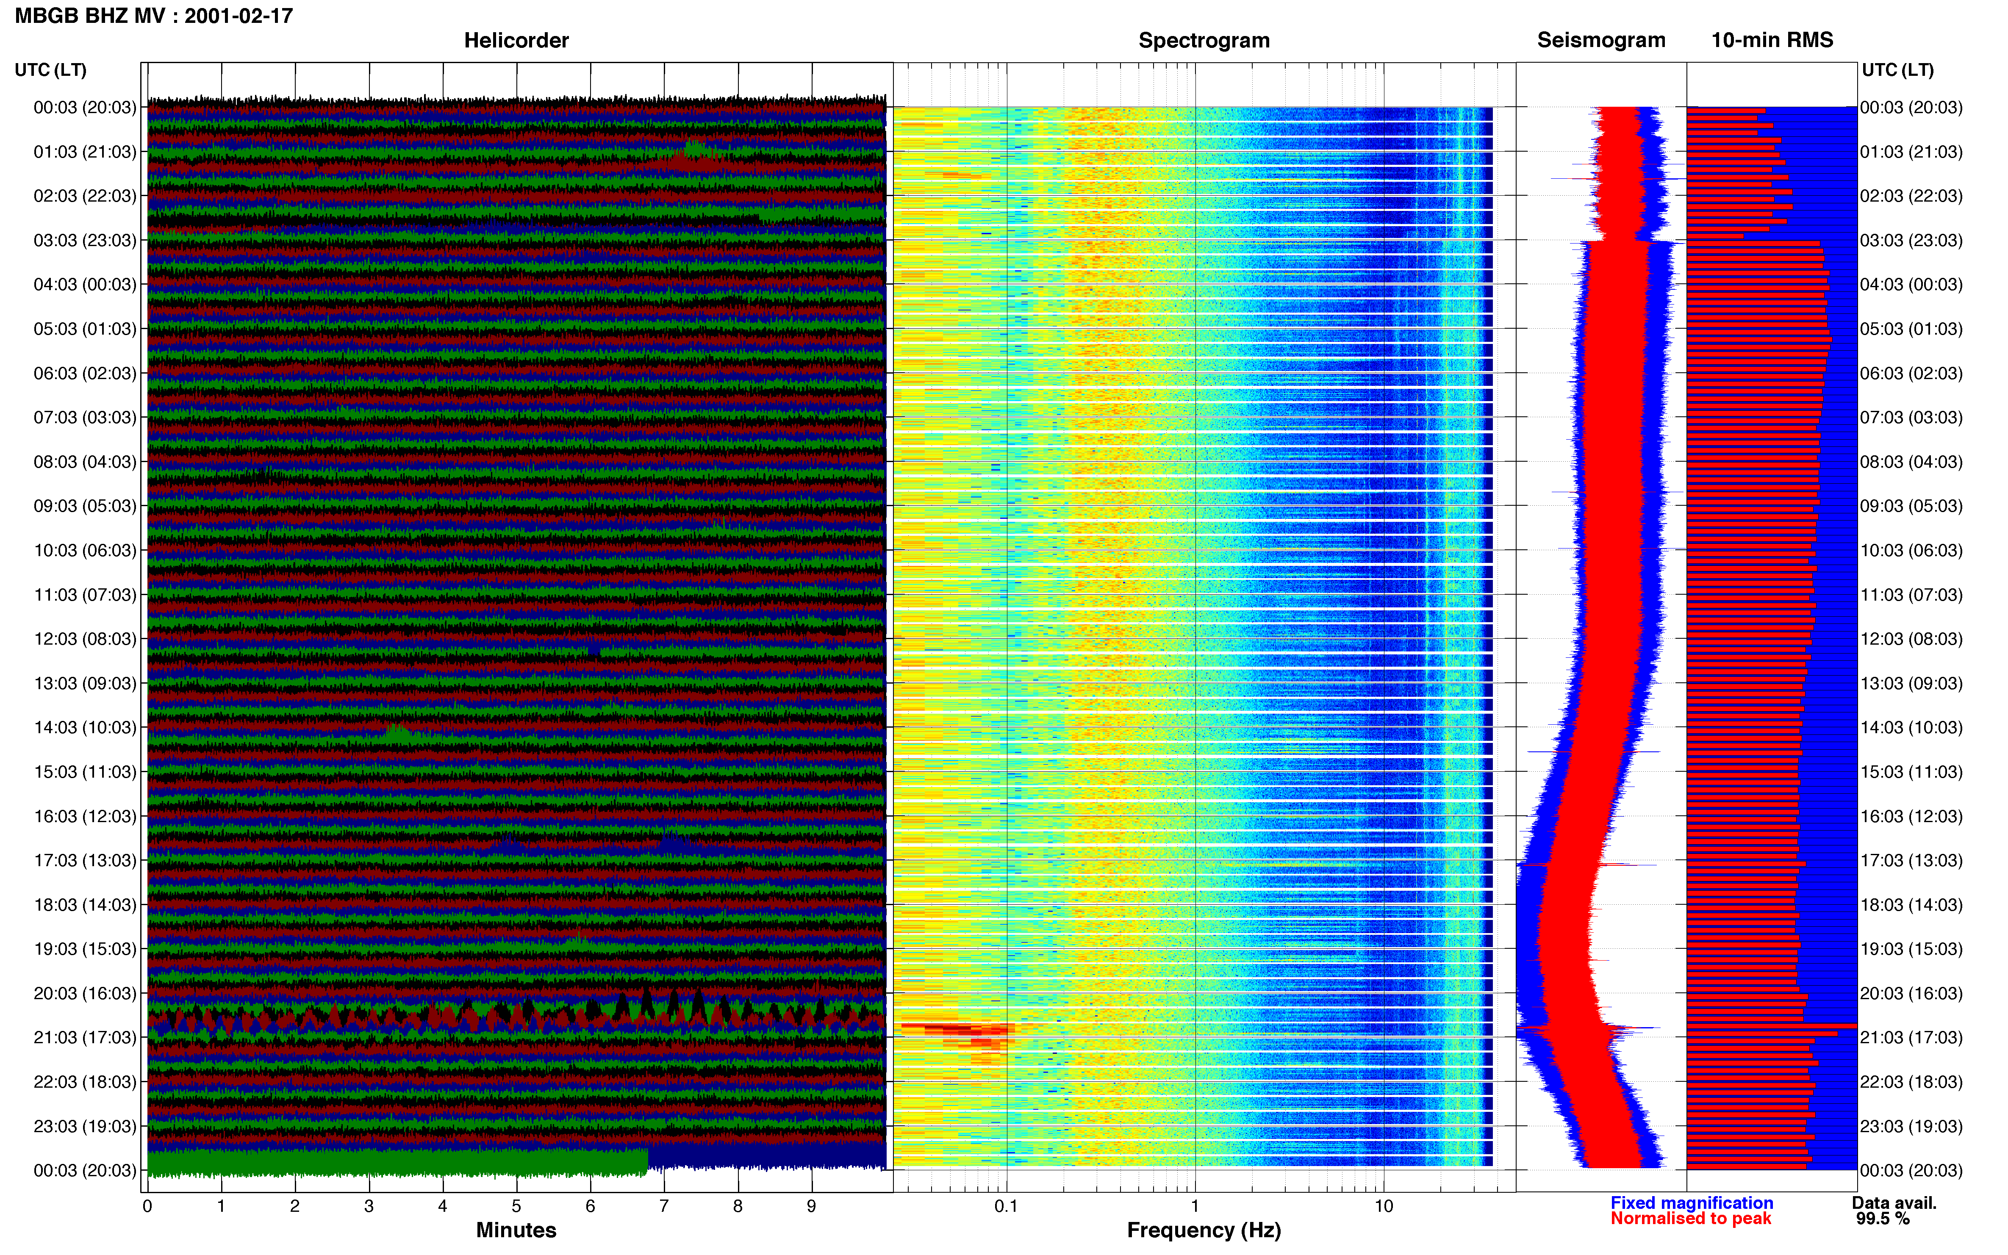
Task: Click the Data avail. label
Action: tap(1894, 1203)
